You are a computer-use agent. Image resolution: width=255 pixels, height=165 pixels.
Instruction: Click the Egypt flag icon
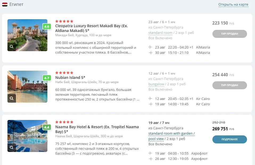[x=5, y=4]
